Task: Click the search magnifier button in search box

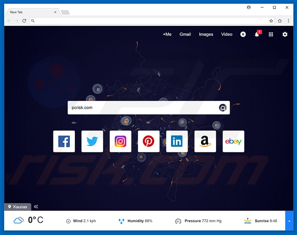Action: click(223, 108)
